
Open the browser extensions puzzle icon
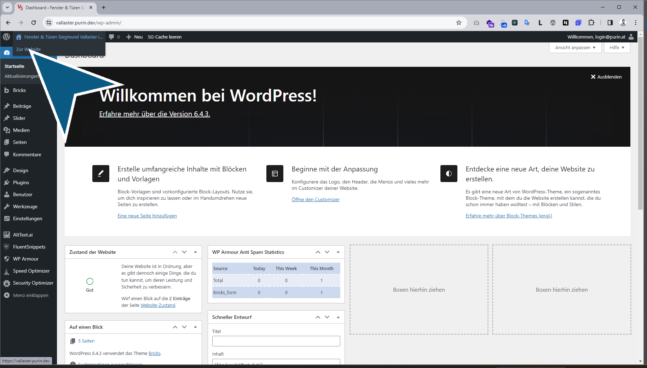tap(591, 23)
